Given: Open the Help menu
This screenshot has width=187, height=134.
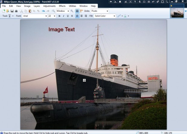Looking at the screenshot, I should [x=93, y=6].
